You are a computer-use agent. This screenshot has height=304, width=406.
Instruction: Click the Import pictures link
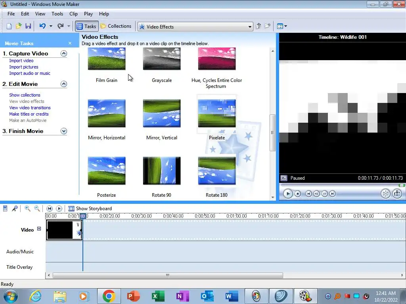(23, 67)
